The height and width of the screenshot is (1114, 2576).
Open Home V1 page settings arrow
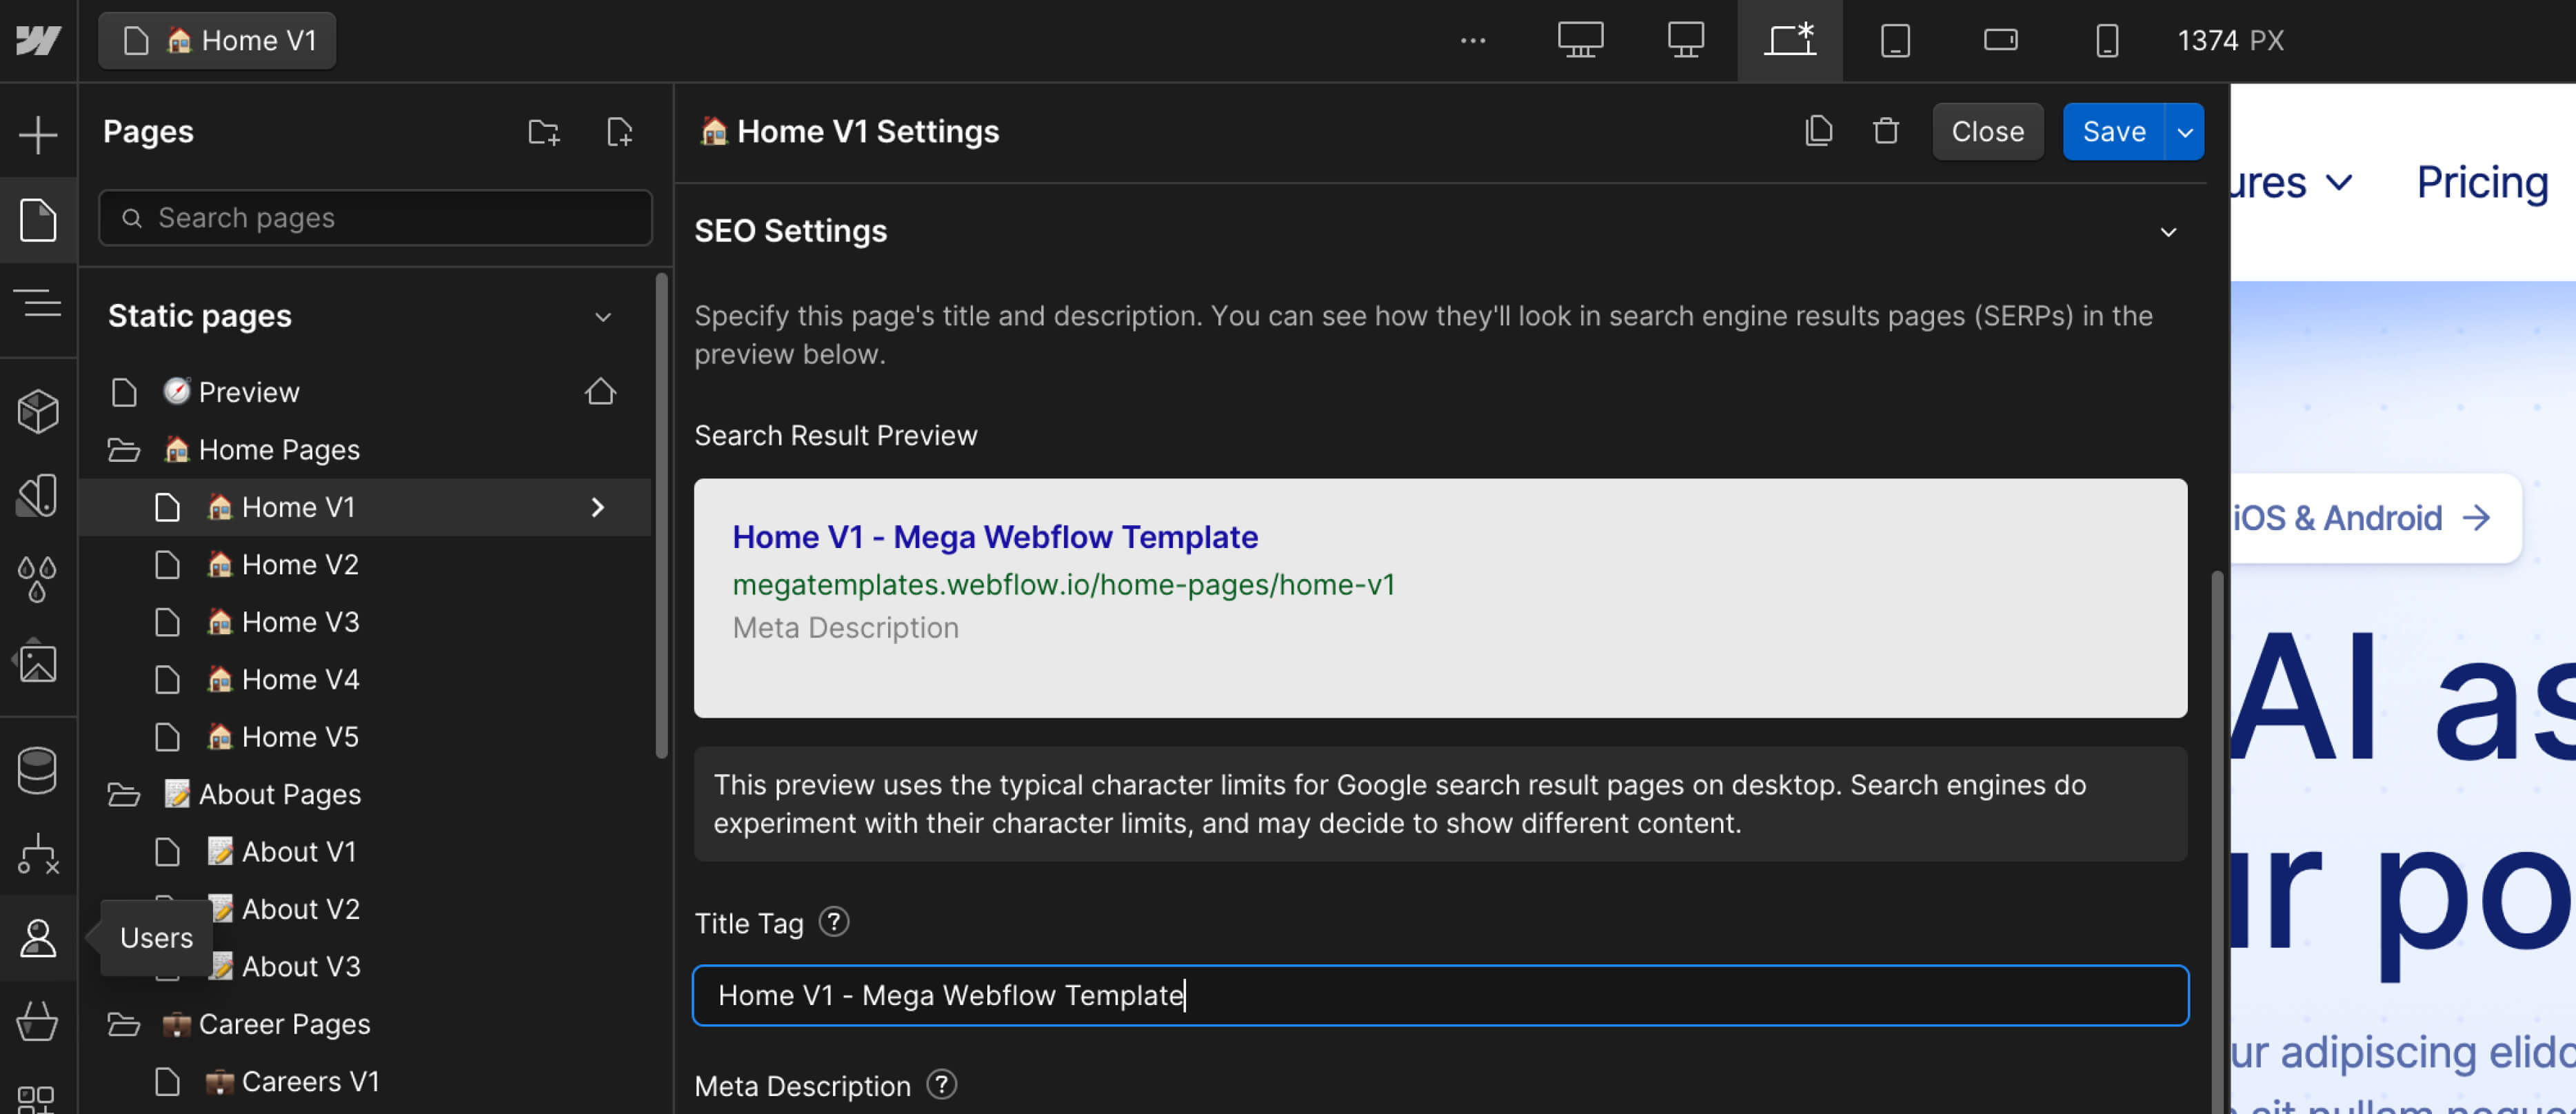pos(598,507)
